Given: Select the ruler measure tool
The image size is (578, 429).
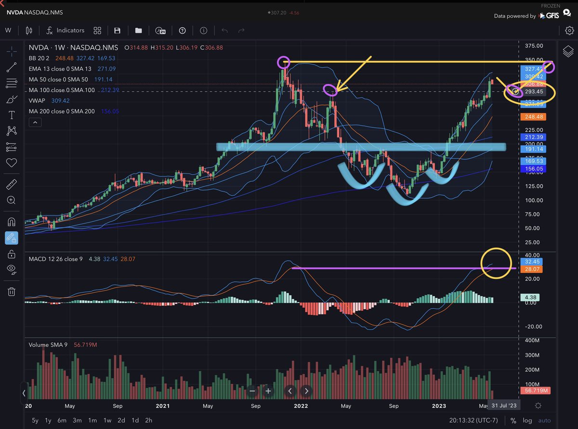Looking at the screenshot, I should pos(12,184).
